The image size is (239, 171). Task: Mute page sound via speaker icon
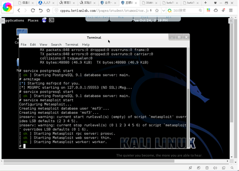click(215, 168)
